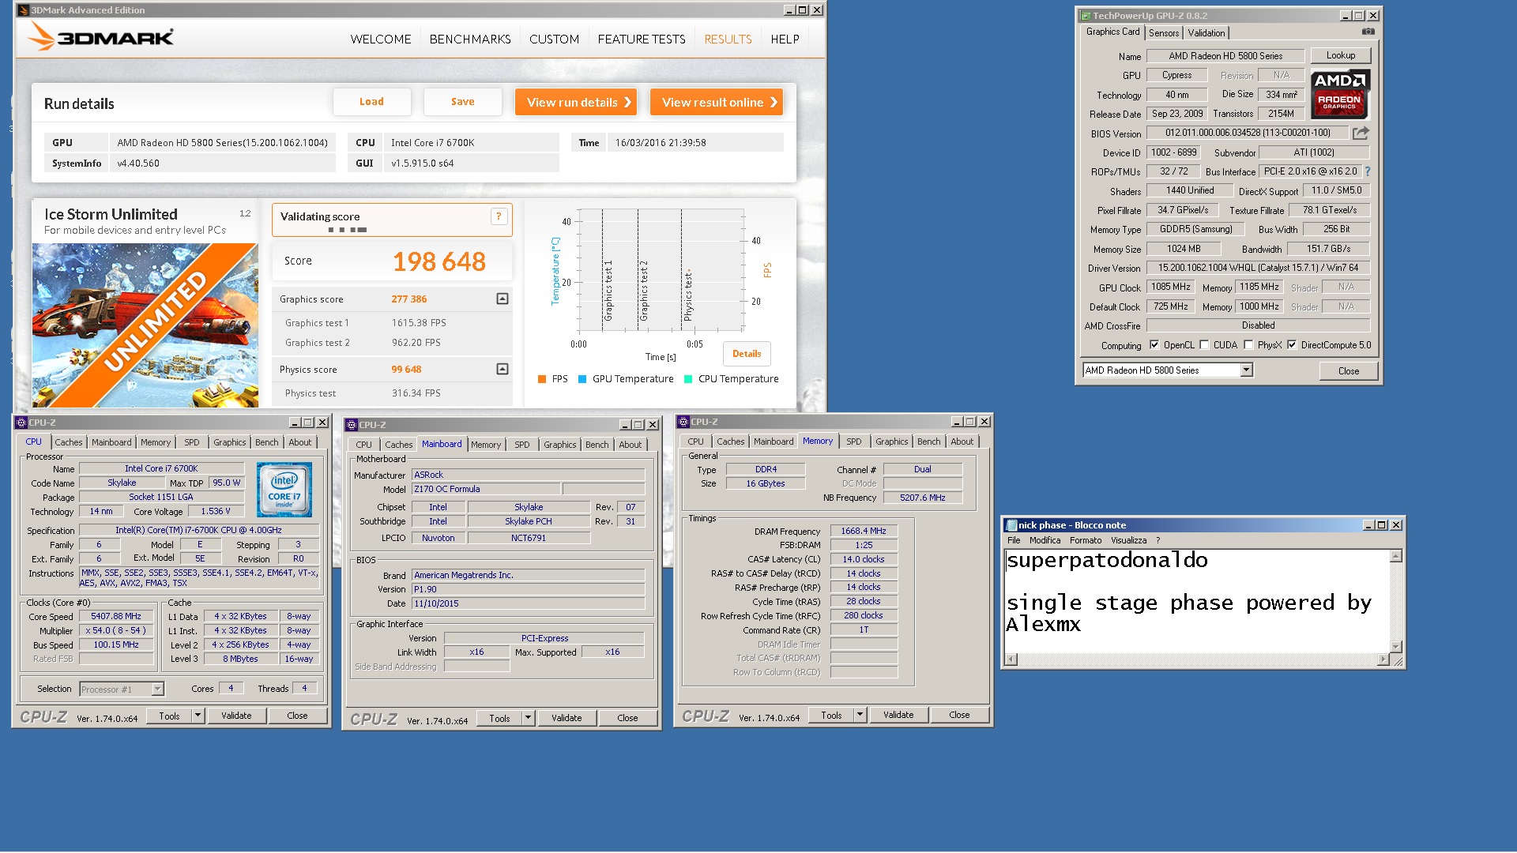This screenshot has height=853, width=1517.
Task: Click the teal CPU Temperature legend swatch
Action: click(688, 379)
